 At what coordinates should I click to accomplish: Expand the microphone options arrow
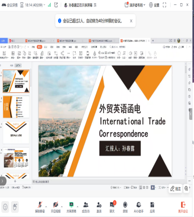tap(46, 206)
